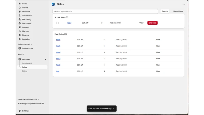Open the test7 sale link
204x115 pixels.
[x=69, y=23]
